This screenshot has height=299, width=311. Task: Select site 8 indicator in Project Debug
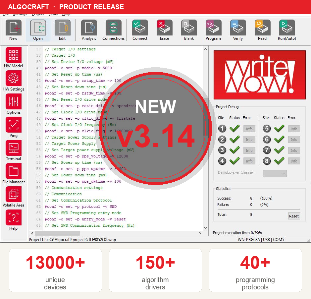pos(267,161)
